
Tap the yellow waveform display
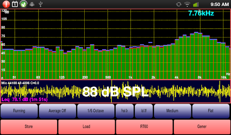coord(115,91)
